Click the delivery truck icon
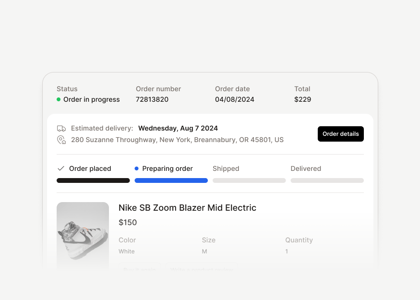The height and width of the screenshot is (300, 420). pyautogui.click(x=61, y=129)
